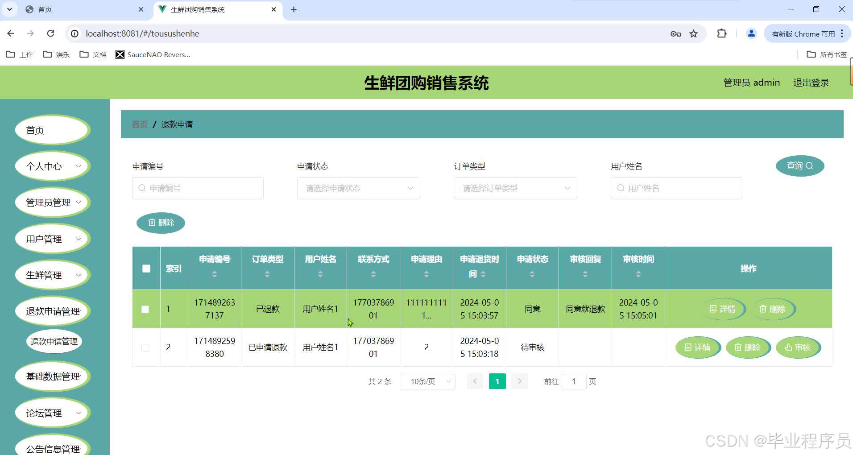This screenshot has height=455, width=853.
Task: Click the batch 删除 button above the table
Action: [161, 223]
